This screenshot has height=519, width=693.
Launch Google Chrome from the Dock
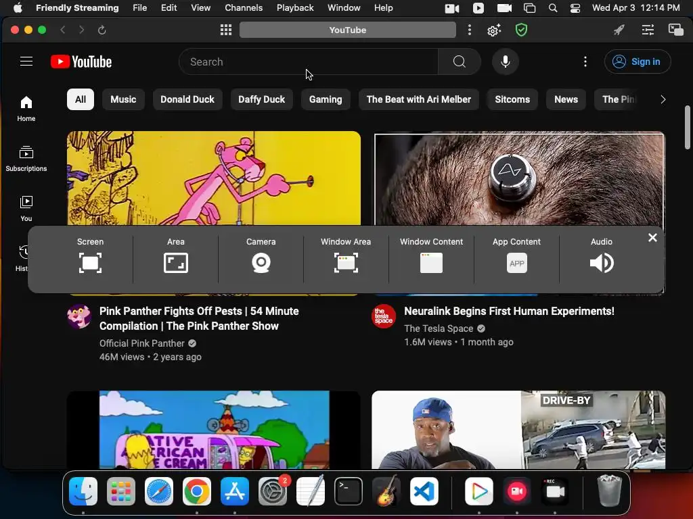point(197,491)
